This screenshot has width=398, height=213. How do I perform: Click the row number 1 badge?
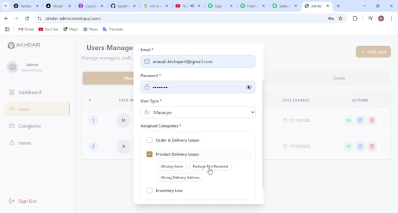click(93, 121)
